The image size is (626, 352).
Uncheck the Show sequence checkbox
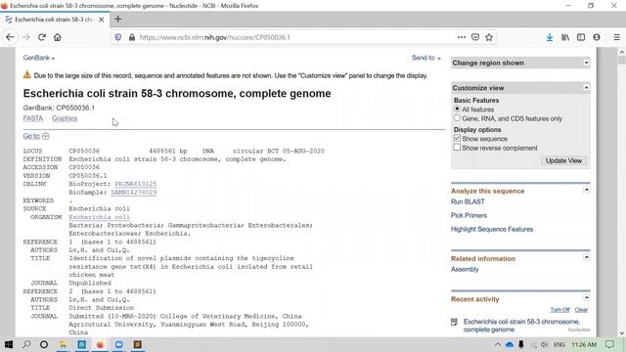tap(457, 138)
